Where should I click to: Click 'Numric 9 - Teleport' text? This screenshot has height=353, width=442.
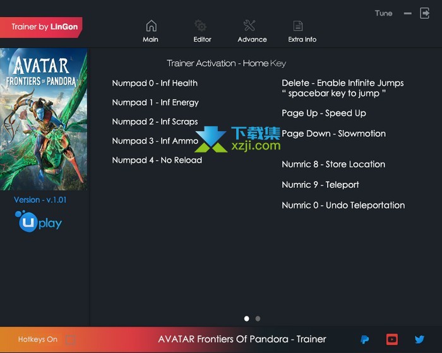[321, 185]
